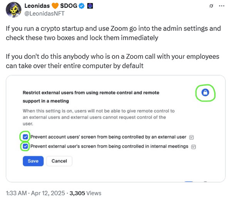Click info icon after 'by an external user'
Image resolution: width=231 pixels, height=201 pixels.
pyautogui.click(x=192, y=137)
